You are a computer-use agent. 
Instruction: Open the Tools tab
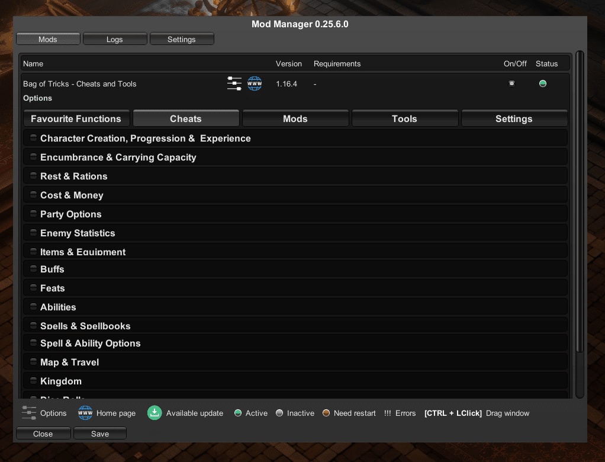click(405, 118)
